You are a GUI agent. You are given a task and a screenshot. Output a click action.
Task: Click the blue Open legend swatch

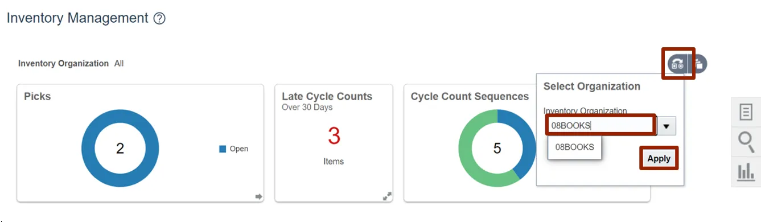(x=223, y=149)
